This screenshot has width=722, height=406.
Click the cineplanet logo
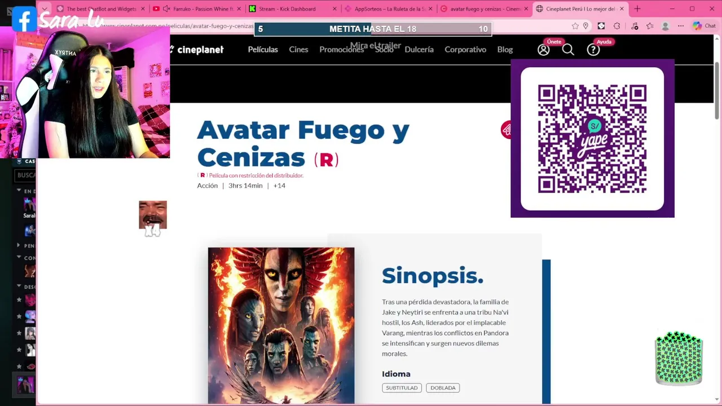(x=197, y=50)
